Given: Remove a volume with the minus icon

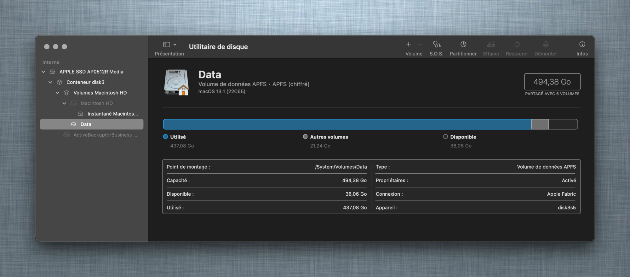Looking at the screenshot, I should coord(420,44).
